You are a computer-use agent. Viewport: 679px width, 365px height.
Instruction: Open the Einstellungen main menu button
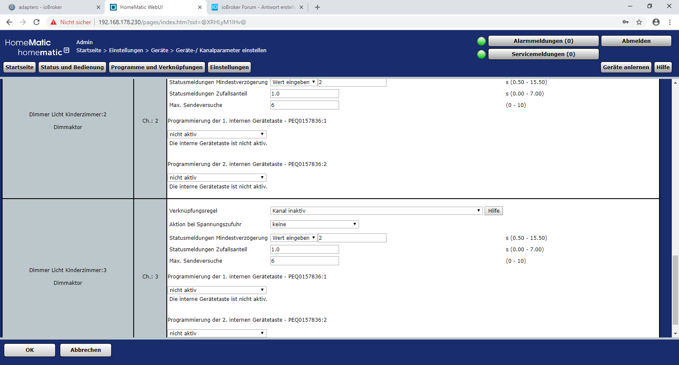tap(230, 67)
